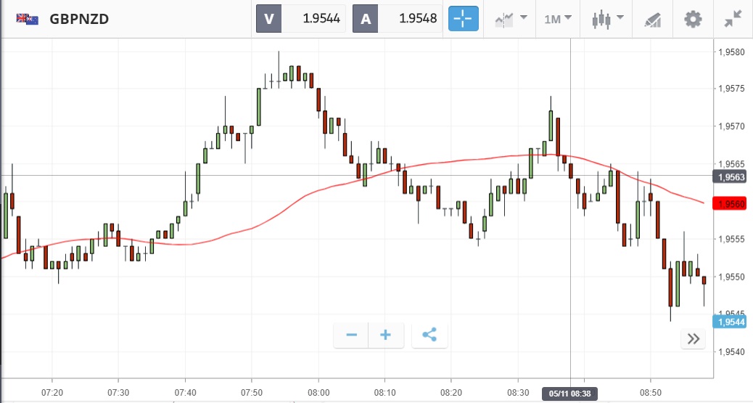
Task: Zoom out the chart with minus
Action: [352, 335]
